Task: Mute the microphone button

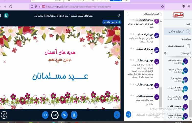Action: 74,115
